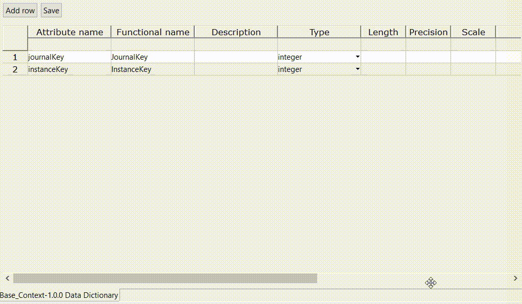Screen dimensions: 522x304
Task: Click the Save button
Action: tap(51, 10)
